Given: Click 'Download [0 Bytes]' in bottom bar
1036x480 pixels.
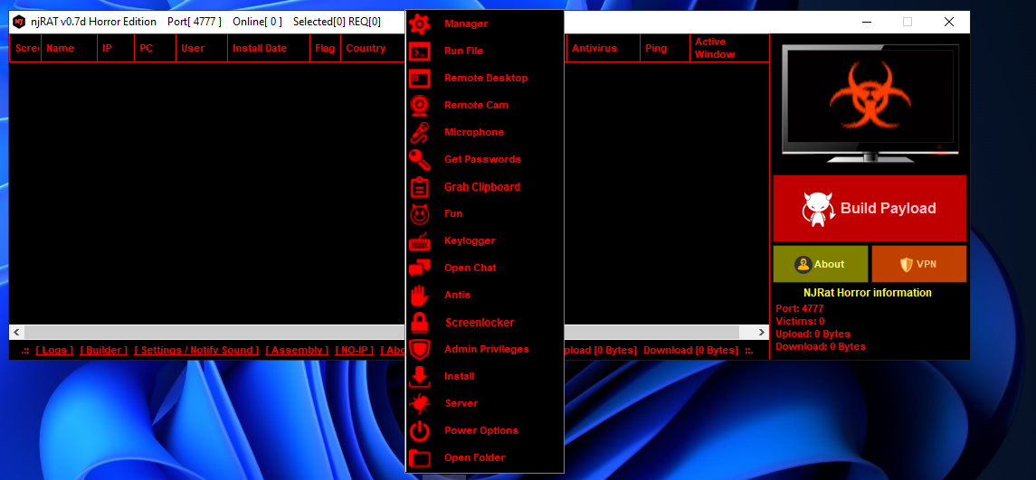Looking at the screenshot, I should click(690, 350).
